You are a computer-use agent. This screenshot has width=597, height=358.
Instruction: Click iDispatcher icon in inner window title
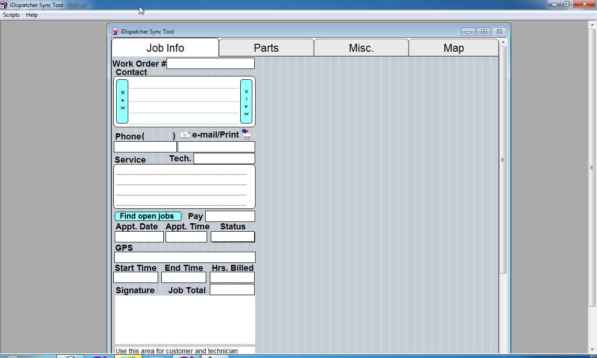(115, 32)
